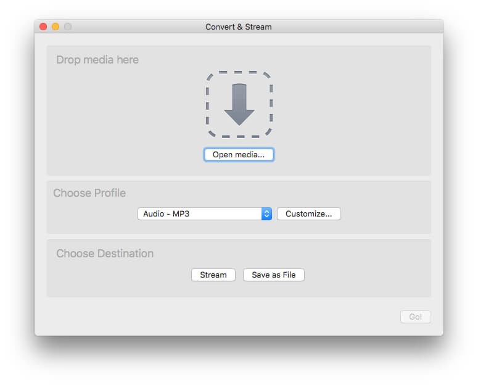Close the Convert & Stream window

(x=43, y=27)
